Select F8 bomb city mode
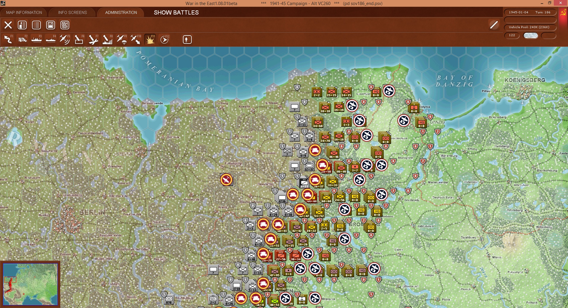This screenshot has width=568, height=308. [107, 39]
